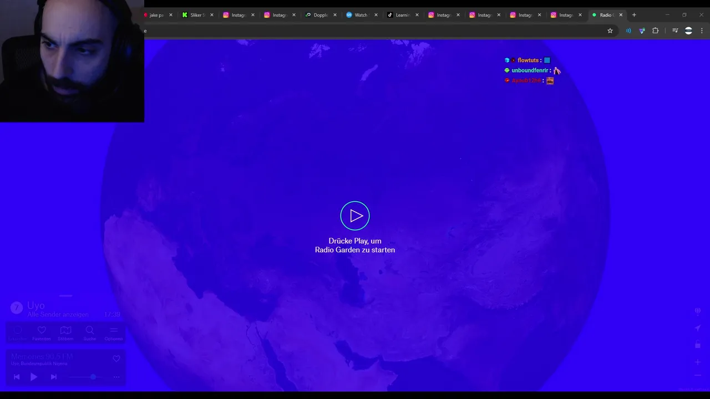Zoom out the globe with minus
Image resolution: width=710 pixels, height=399 pixels.
click(698, 375)
